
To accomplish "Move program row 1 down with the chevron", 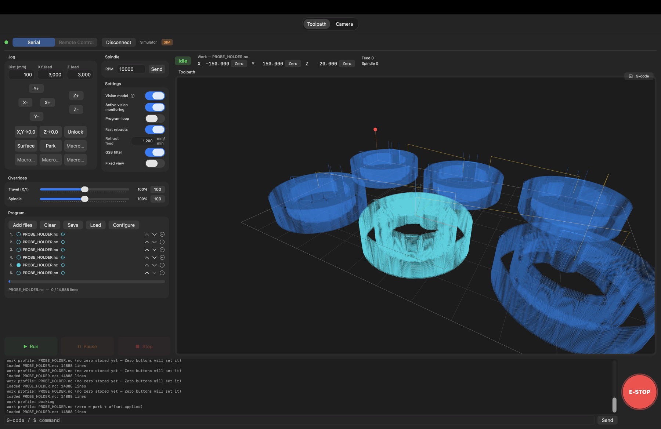I will (155, 234).
